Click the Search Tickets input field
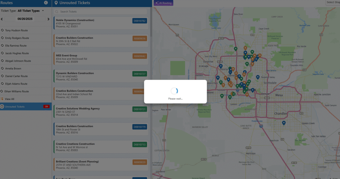The width and height of the screenshot is (340, 179). (101, 12)
